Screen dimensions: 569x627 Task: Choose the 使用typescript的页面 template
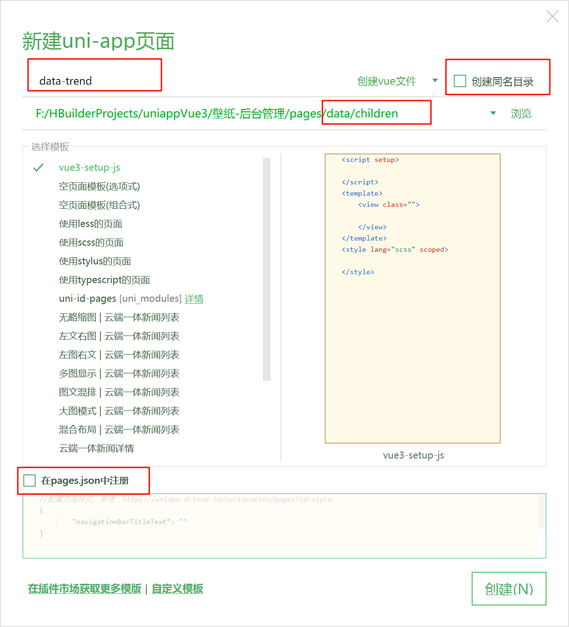click(104, 280)
